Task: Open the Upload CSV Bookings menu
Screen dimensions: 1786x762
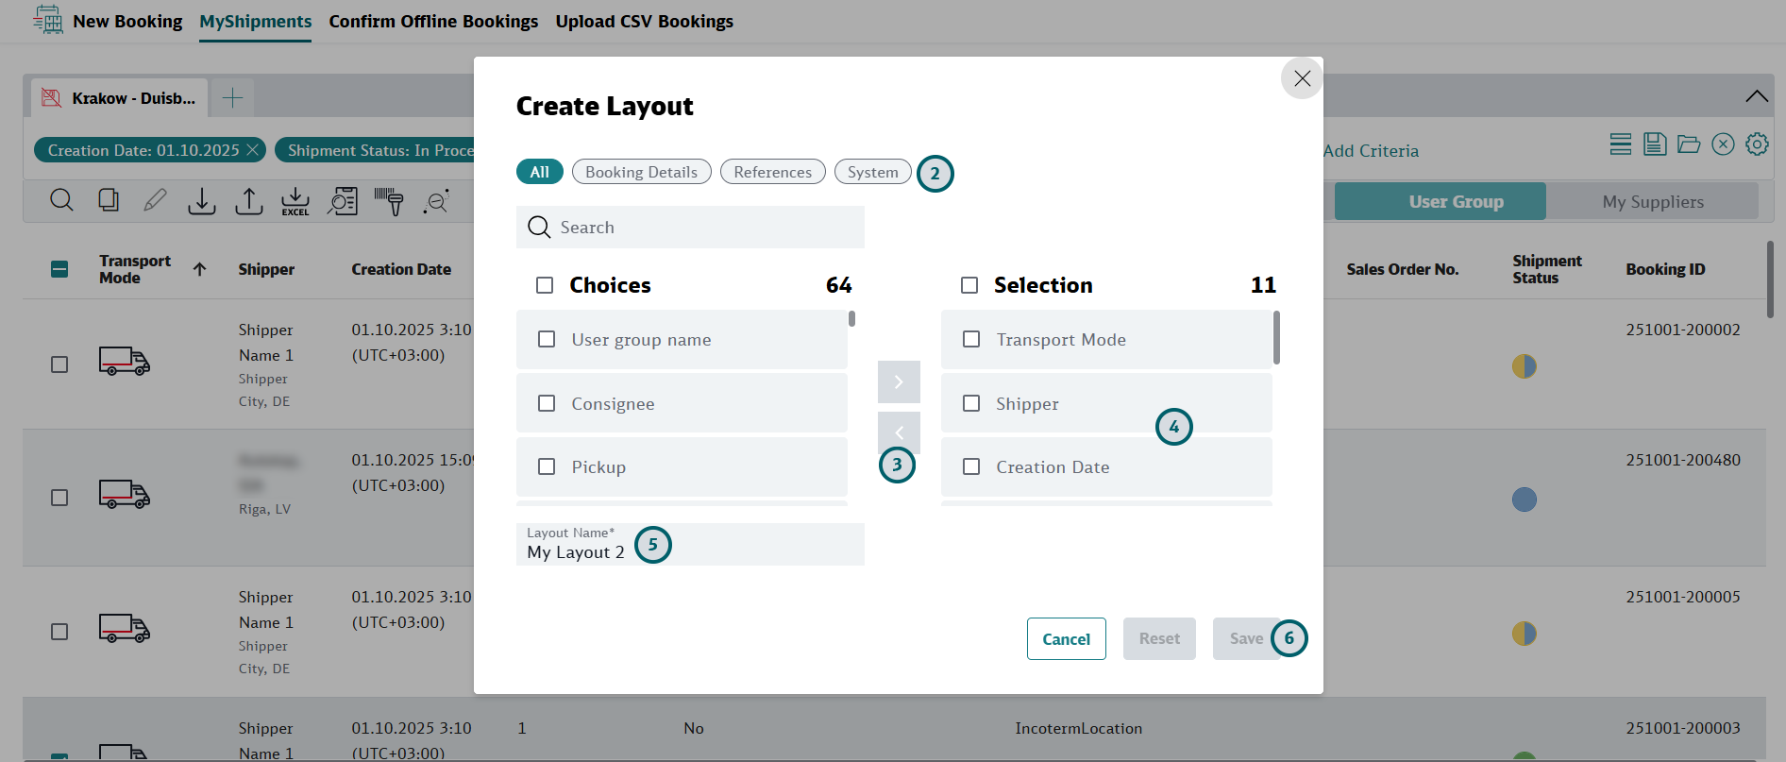Action: tap(644, 22)
